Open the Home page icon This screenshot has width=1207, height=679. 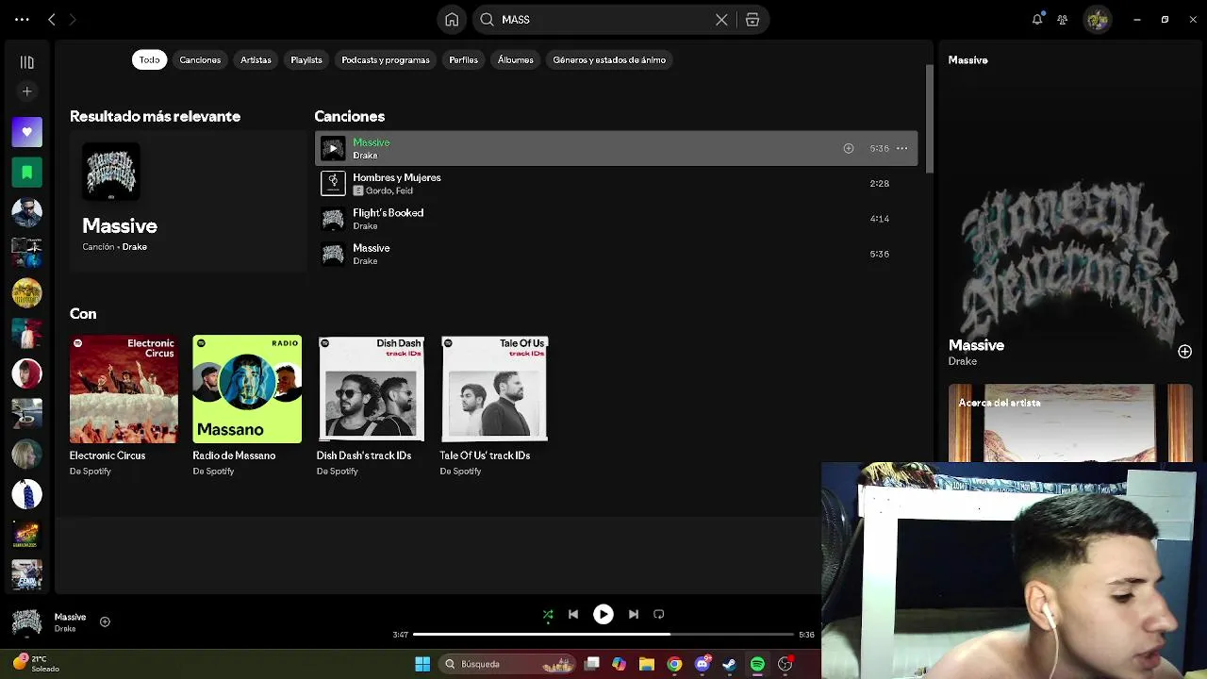452,19
